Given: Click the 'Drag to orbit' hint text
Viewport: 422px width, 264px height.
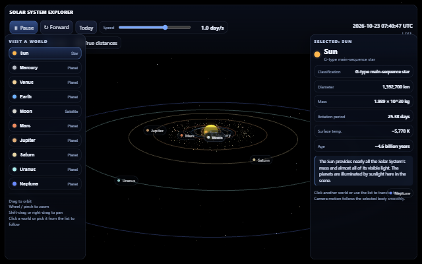Looking at the screenshot, I should pyautogui.click(x=20, y=201).
